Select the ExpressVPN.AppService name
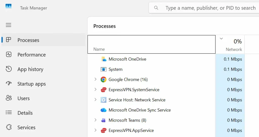The image size is (259, 137). pyautogui.click(x=131, y=130)
